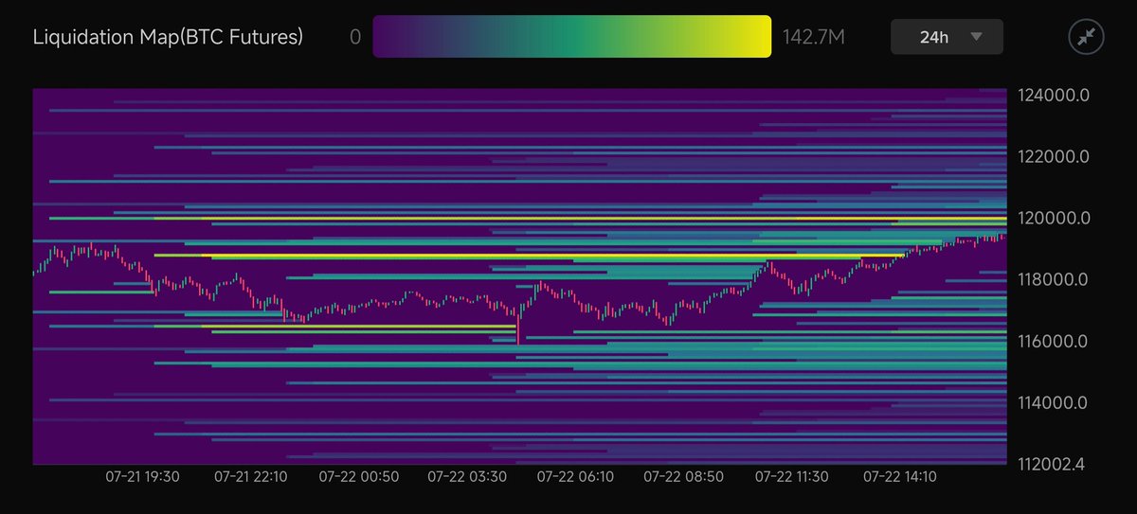Click the 116000.0 price axis label

click(1052, 342)
